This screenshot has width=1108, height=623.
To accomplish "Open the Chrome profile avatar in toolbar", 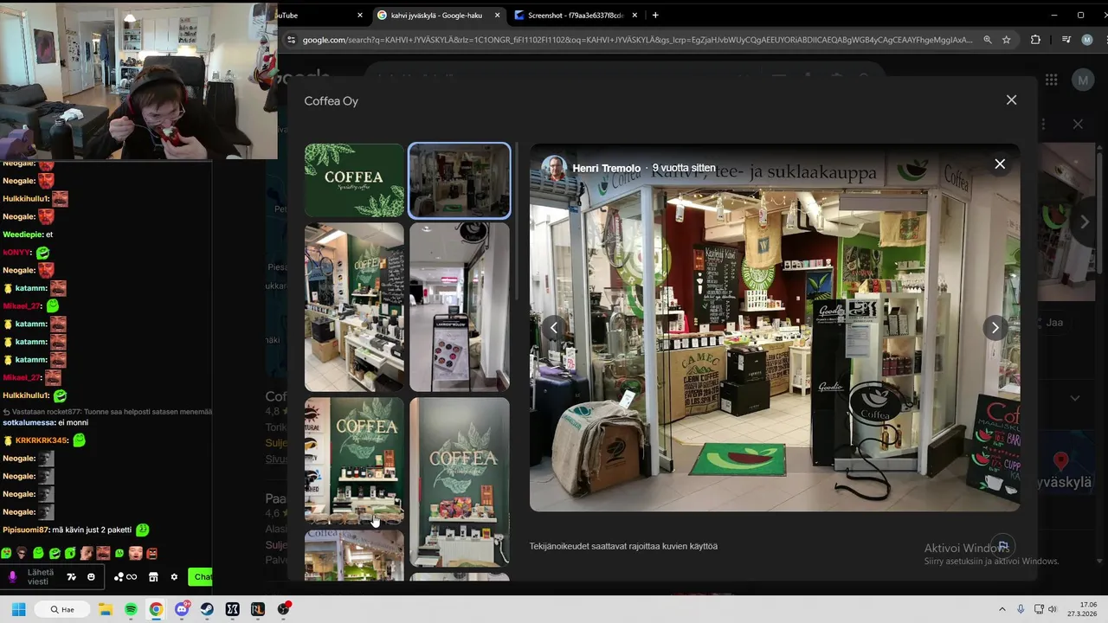I will [x=1087, y=40].
